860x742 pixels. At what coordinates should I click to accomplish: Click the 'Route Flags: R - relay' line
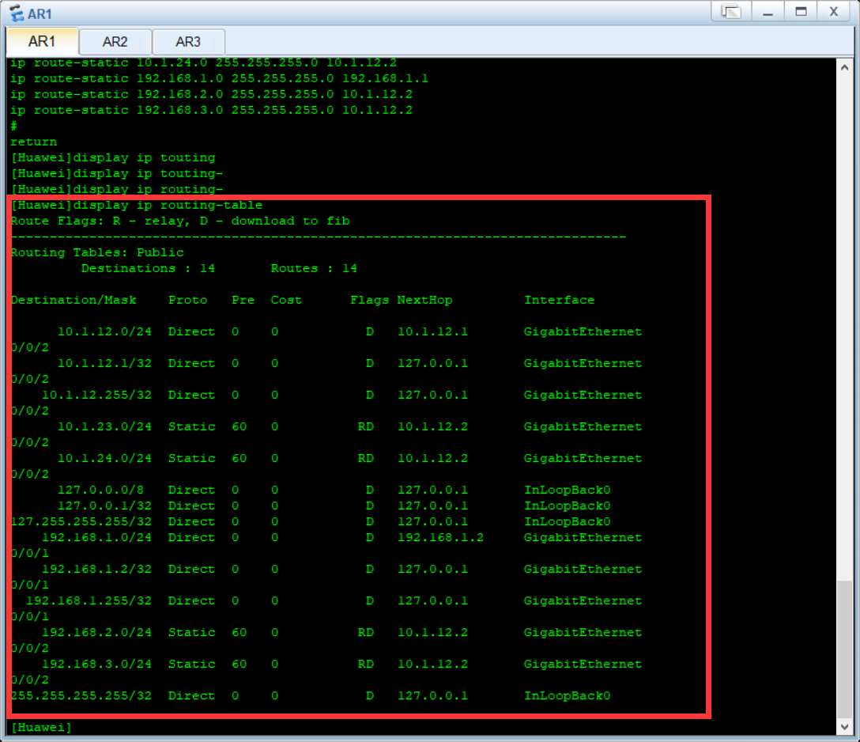click(180, 221)
